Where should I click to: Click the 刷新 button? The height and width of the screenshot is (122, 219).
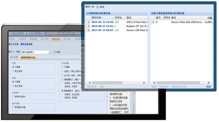[209, 87]
